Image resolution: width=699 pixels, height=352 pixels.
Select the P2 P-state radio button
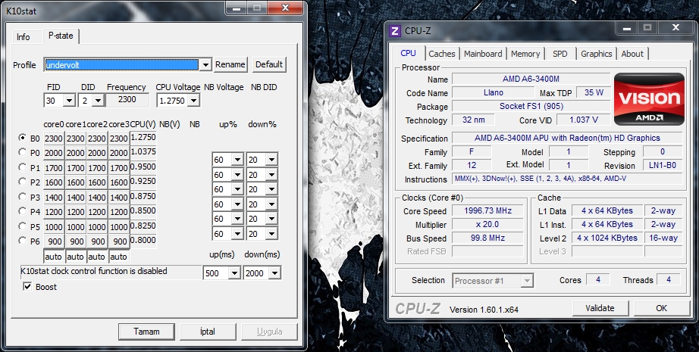22,182
